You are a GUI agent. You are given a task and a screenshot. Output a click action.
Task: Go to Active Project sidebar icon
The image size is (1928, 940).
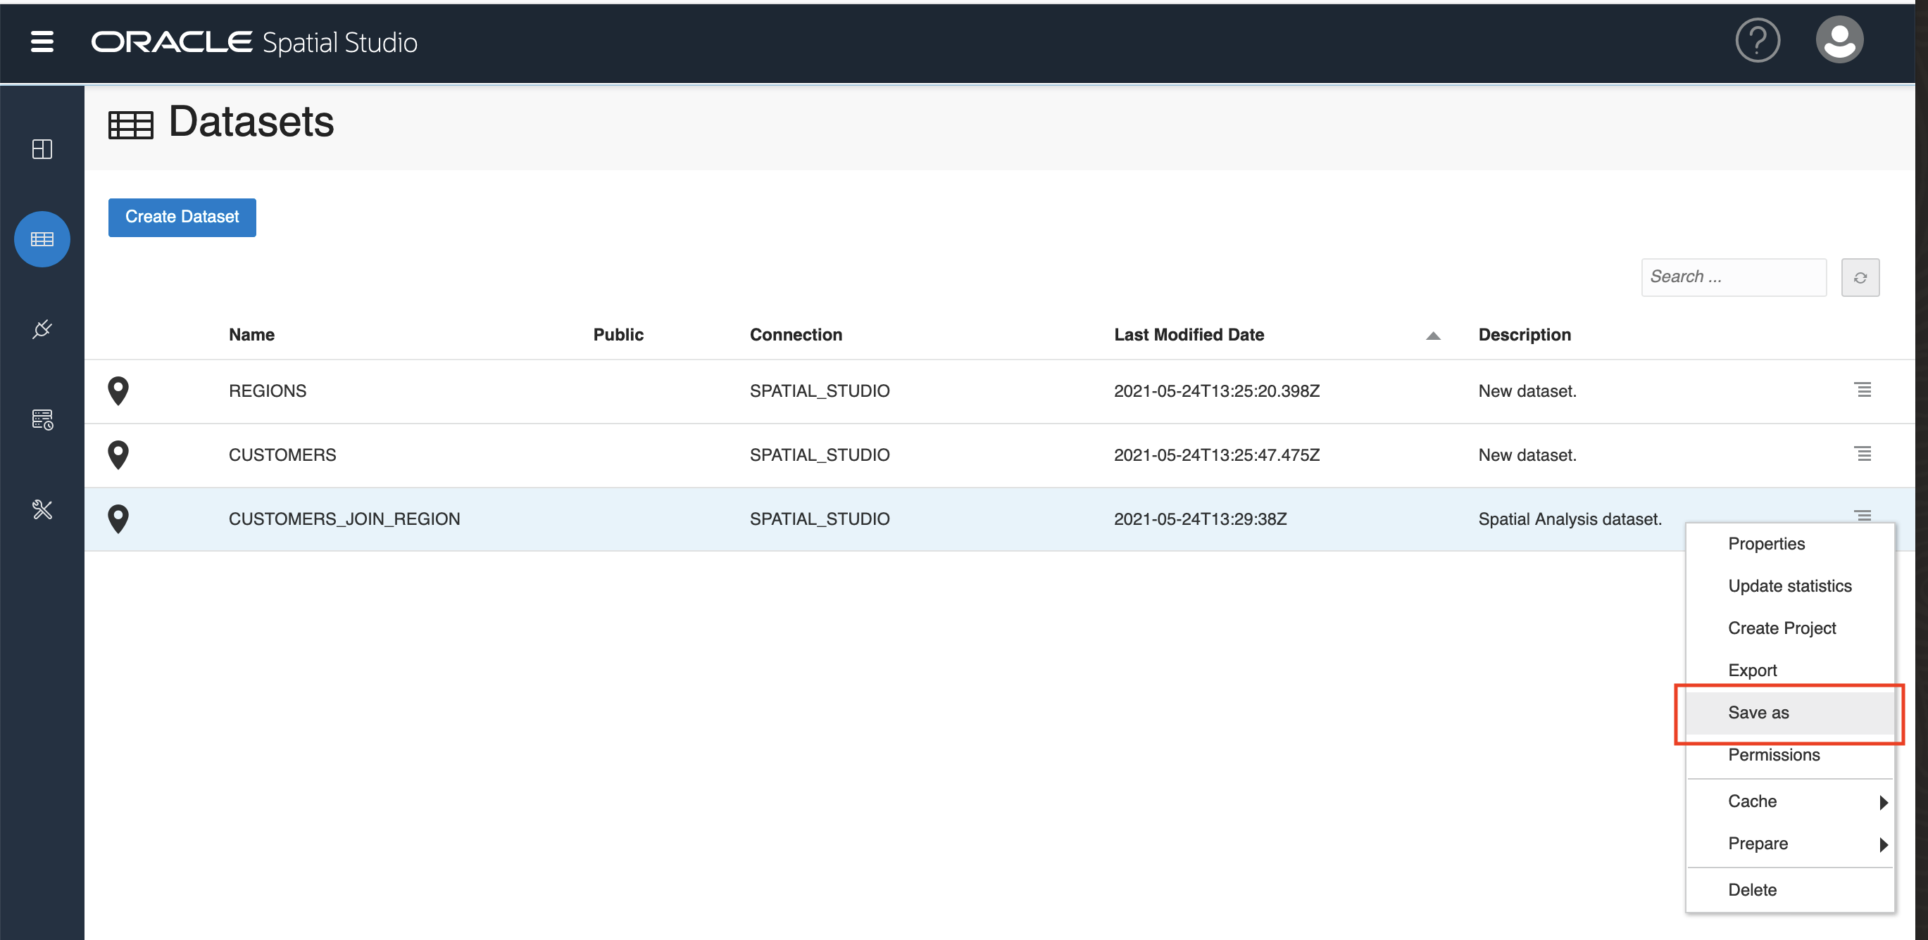pos(42,149)
